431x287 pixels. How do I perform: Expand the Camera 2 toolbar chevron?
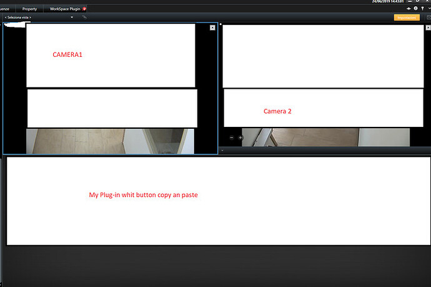tap(222, 150)
